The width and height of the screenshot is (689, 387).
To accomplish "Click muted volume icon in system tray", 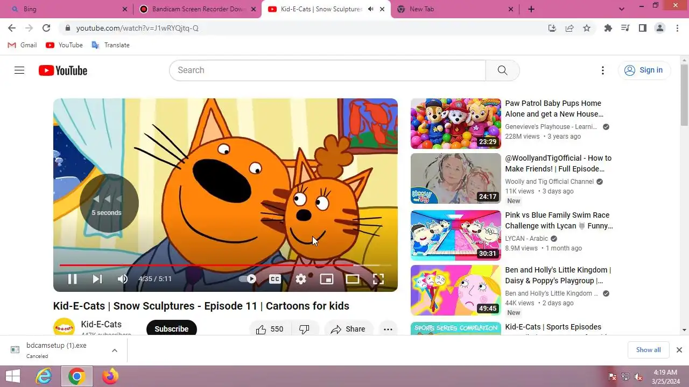I will pos(638,377).
